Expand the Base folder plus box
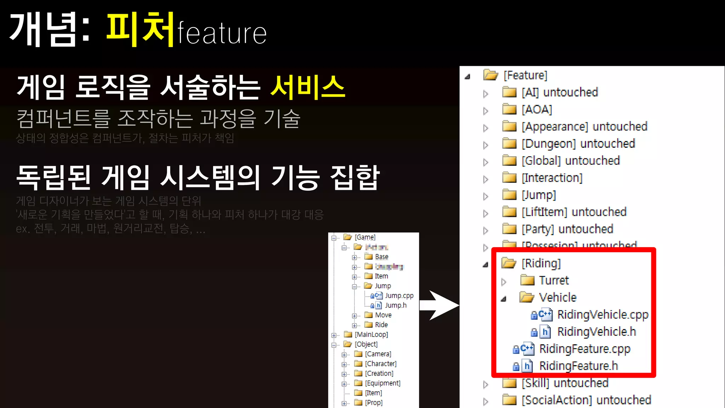The image size is (725, 408). [354, 257]
